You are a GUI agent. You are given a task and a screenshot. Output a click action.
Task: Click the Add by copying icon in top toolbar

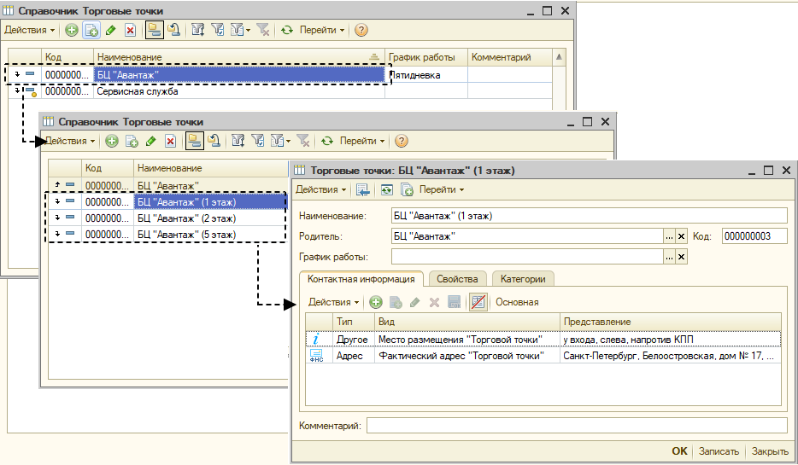point(91,30)
